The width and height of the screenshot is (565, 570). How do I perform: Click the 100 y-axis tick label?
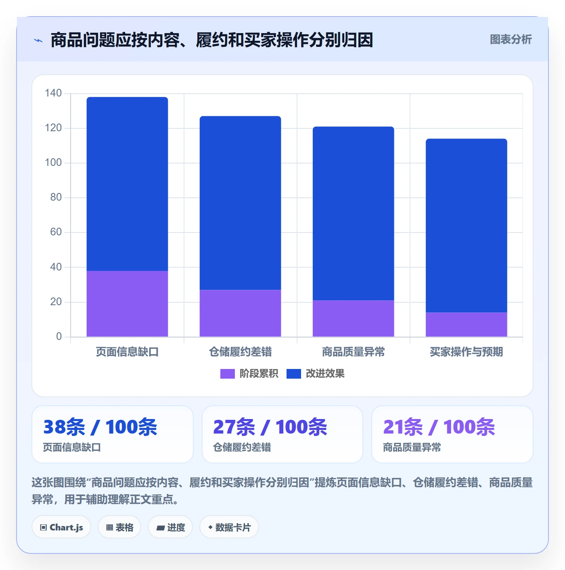pos(53,163)
